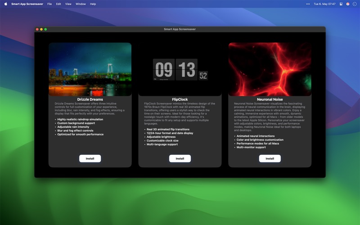Open the Edit menu
Viewport: 360px width, 225px height.
click(58, 4)
